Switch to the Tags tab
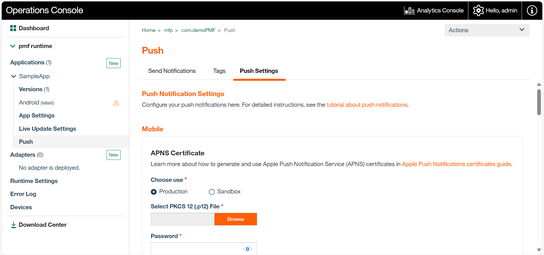 pyautogui.click(x=219, y=71)
